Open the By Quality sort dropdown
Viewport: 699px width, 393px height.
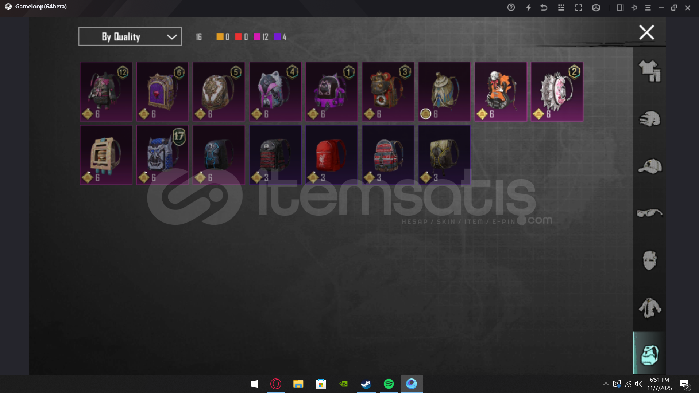[130, 37]
